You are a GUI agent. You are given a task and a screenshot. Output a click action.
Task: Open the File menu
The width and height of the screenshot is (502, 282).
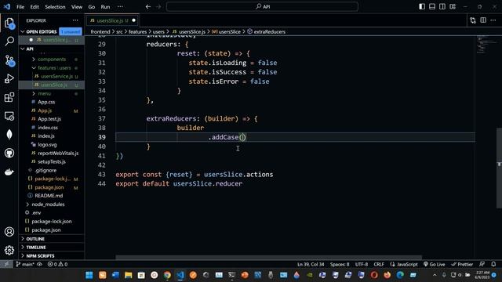pos(20,7)
